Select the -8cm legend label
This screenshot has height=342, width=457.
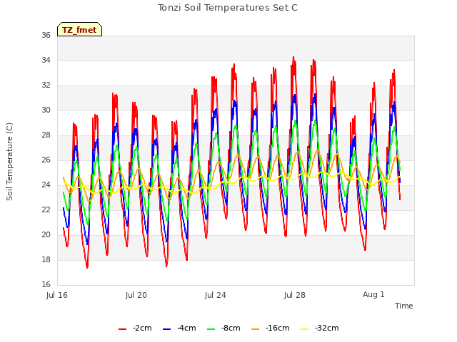point(231,328)
